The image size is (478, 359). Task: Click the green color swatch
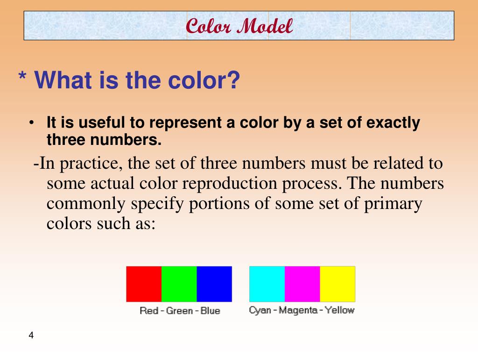(x=179, y=284)
